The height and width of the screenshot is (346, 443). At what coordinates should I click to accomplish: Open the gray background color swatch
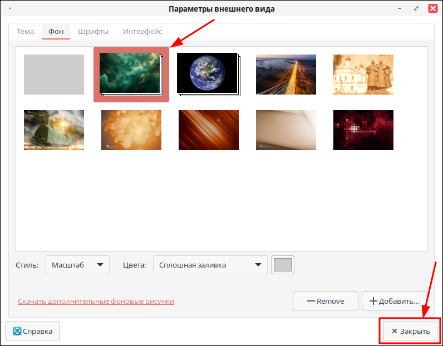click(x=283, y=265)
